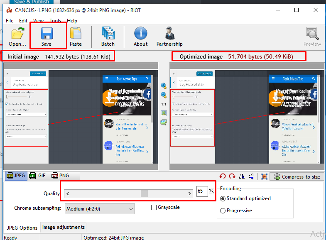This screenshot has width=326, height=240.
Task: Rotate image counterclockwise
Action: pos(223,176)
